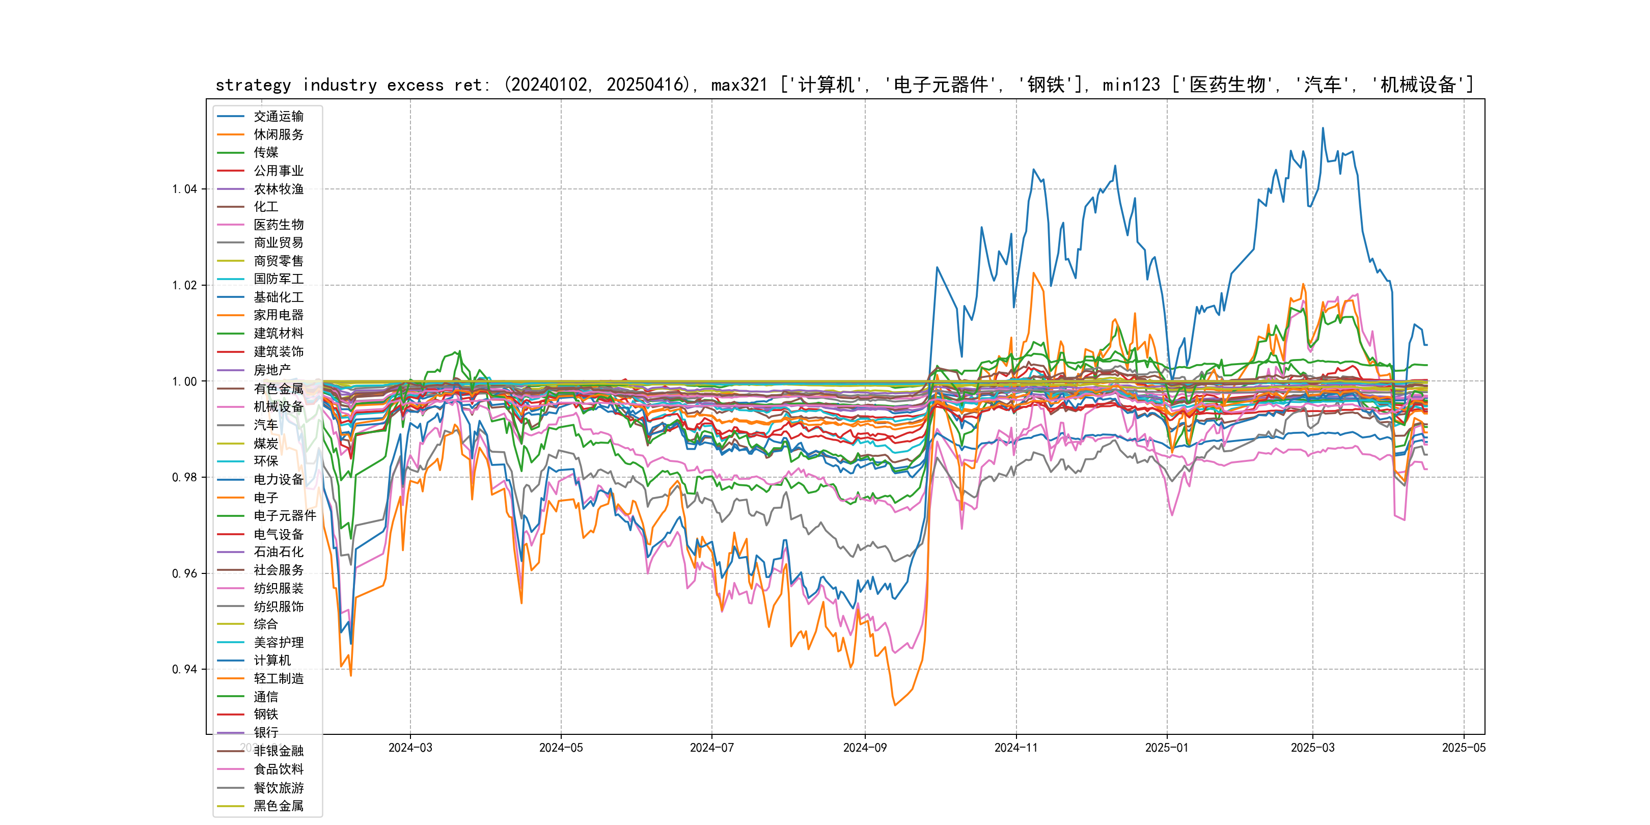Viewport: 1650px width, 825px height.
Task: Click the orange line swatch beside 休闲服务
Action: (231, 134)
